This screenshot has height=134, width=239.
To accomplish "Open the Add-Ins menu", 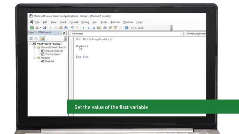I will click(x=115, y=22).
